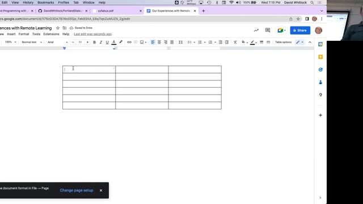This screenshot has height=204, width=363.
Task: Select left align
Action: pos(153,42)
